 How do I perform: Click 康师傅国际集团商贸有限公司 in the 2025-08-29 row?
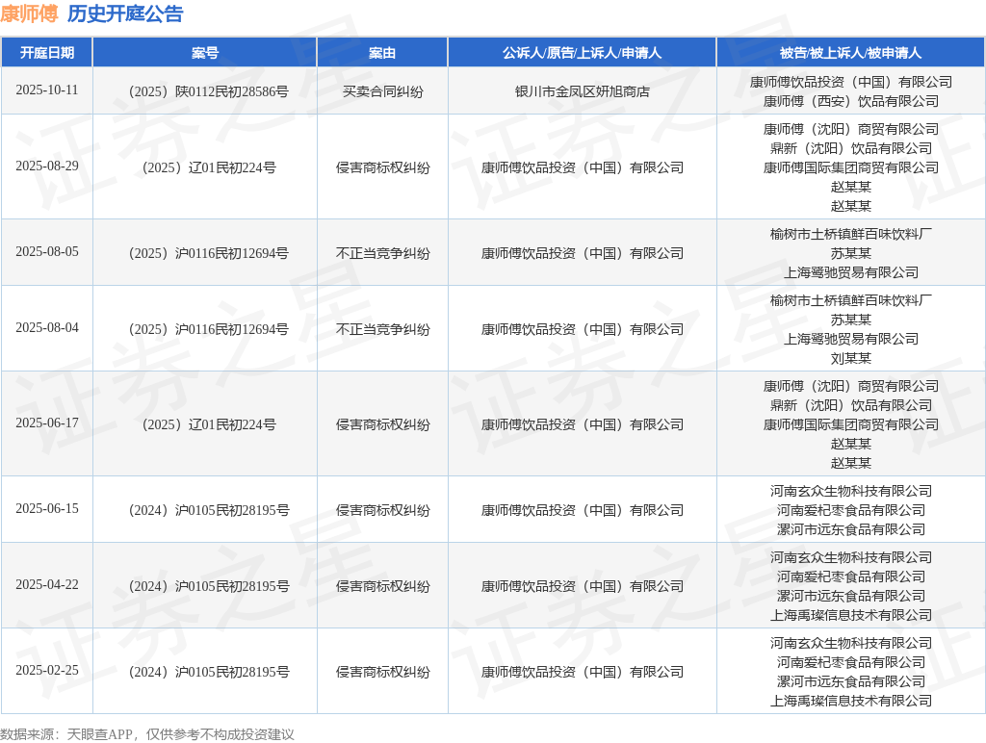pos(851,167)
